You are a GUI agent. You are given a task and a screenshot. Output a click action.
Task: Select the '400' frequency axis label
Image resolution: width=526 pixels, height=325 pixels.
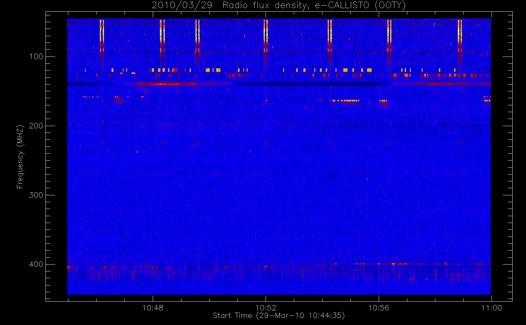pyautogui.click(x=36, y=264)
